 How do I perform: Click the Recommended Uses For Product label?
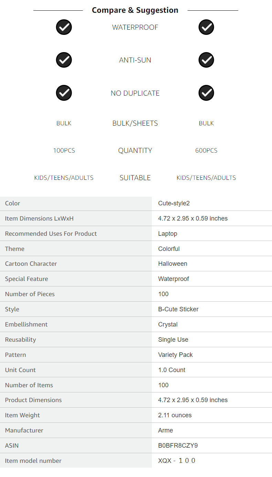pos(51,234)
